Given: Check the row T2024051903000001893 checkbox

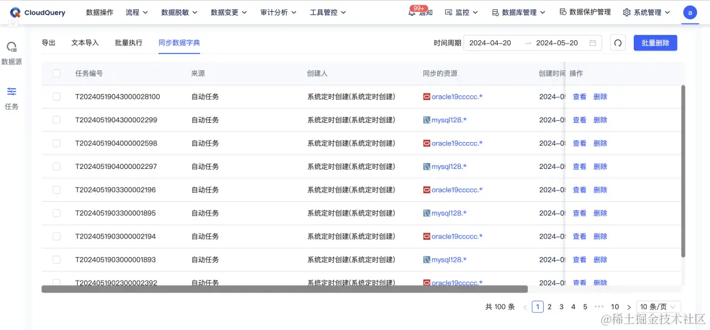Looking at the screenshot, I should (x=57, y=260).
